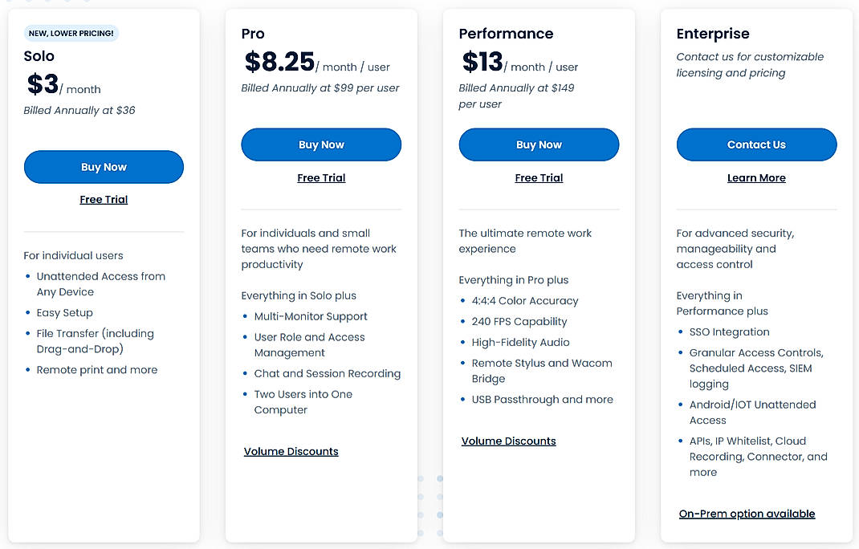
Task: Click the Billed Annually at $99 text
Action: [321, 88]
